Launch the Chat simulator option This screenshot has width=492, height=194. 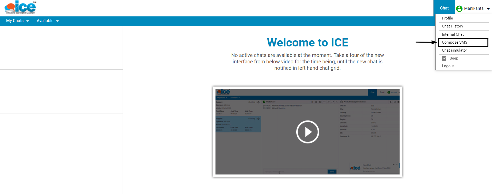454,50
